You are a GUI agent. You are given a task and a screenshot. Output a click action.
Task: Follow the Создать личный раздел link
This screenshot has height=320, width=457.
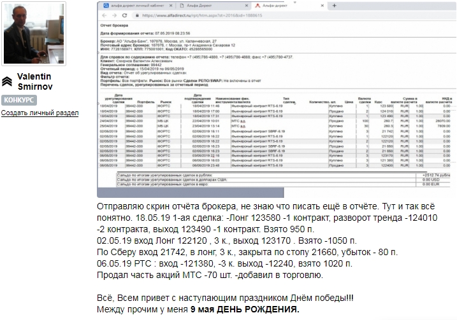pos(40,113)
